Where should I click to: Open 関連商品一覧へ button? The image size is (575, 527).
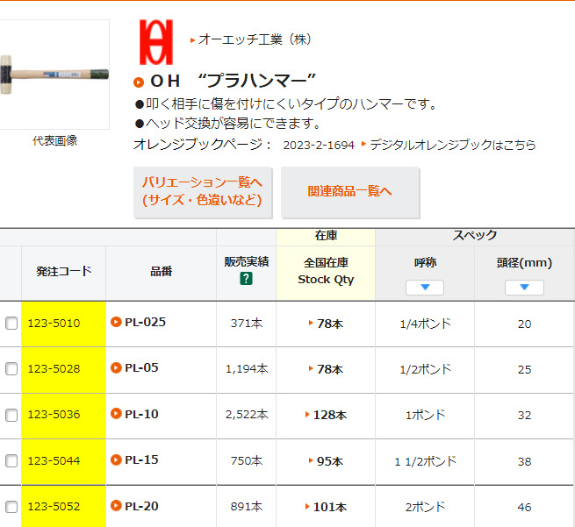click(x=350, y=191)
